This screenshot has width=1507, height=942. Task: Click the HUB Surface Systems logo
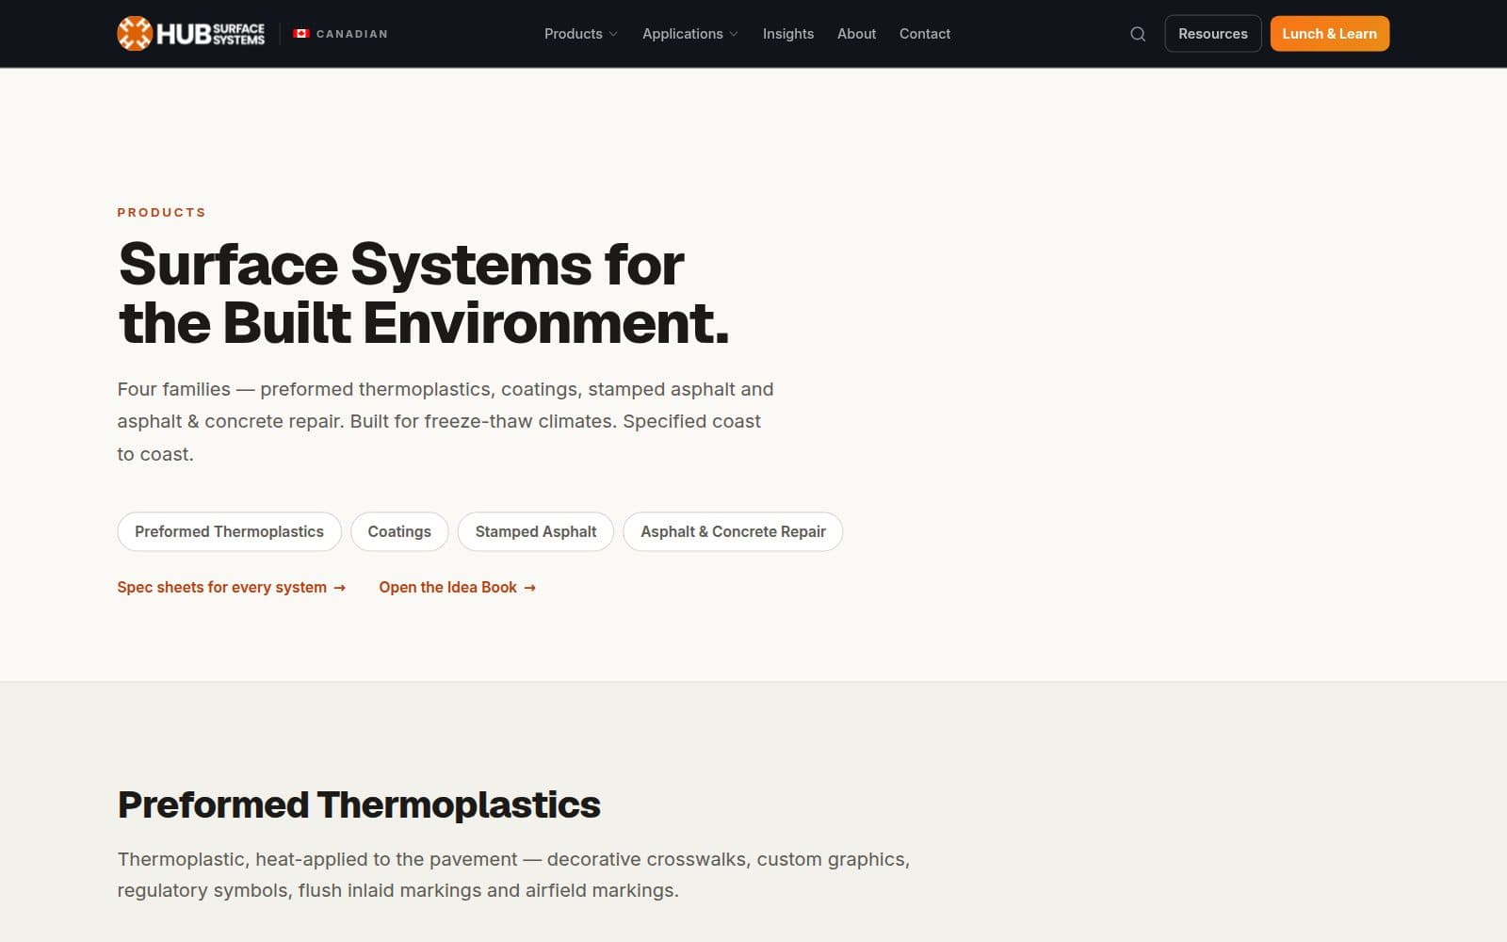[191, 34]
